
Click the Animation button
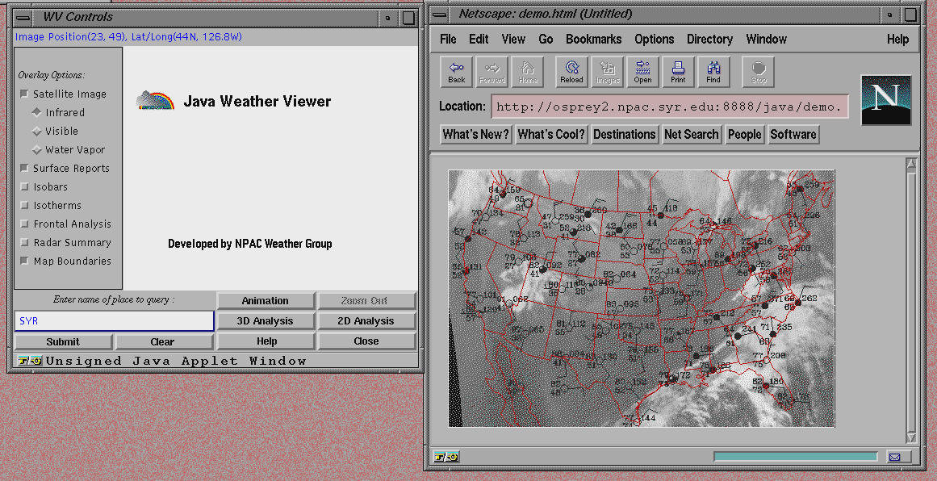(x=265, y=300)
